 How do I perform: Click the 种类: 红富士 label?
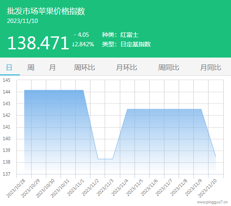120,35
